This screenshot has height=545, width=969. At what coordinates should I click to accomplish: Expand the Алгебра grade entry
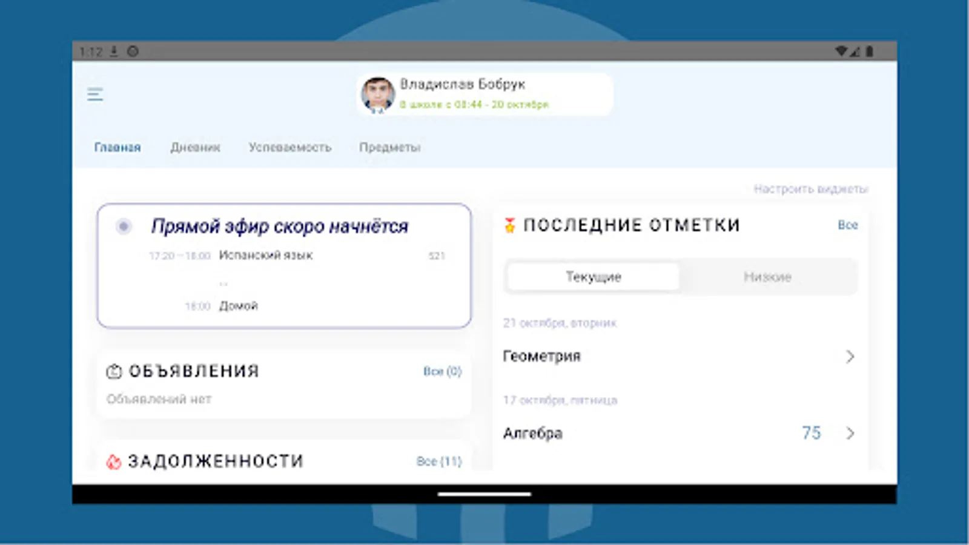click(851, 433)
